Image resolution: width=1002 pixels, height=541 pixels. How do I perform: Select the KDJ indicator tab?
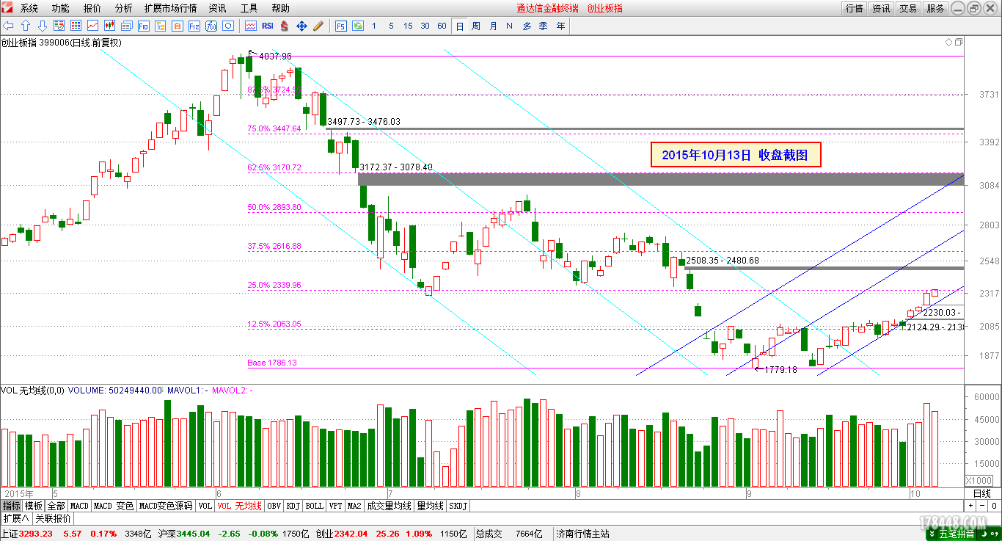293,506
